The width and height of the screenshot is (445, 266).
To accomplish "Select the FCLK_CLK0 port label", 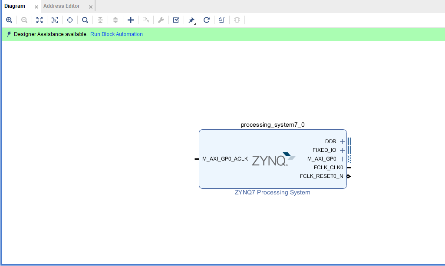I will [x=329, y=167].
